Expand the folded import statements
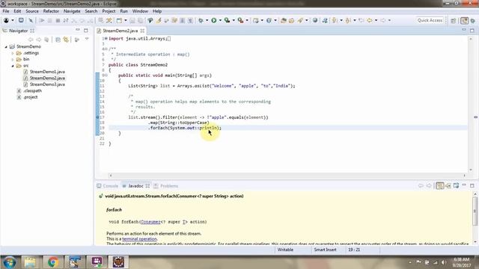This screenshot has width=479, height=269. (x=106, y=39)
